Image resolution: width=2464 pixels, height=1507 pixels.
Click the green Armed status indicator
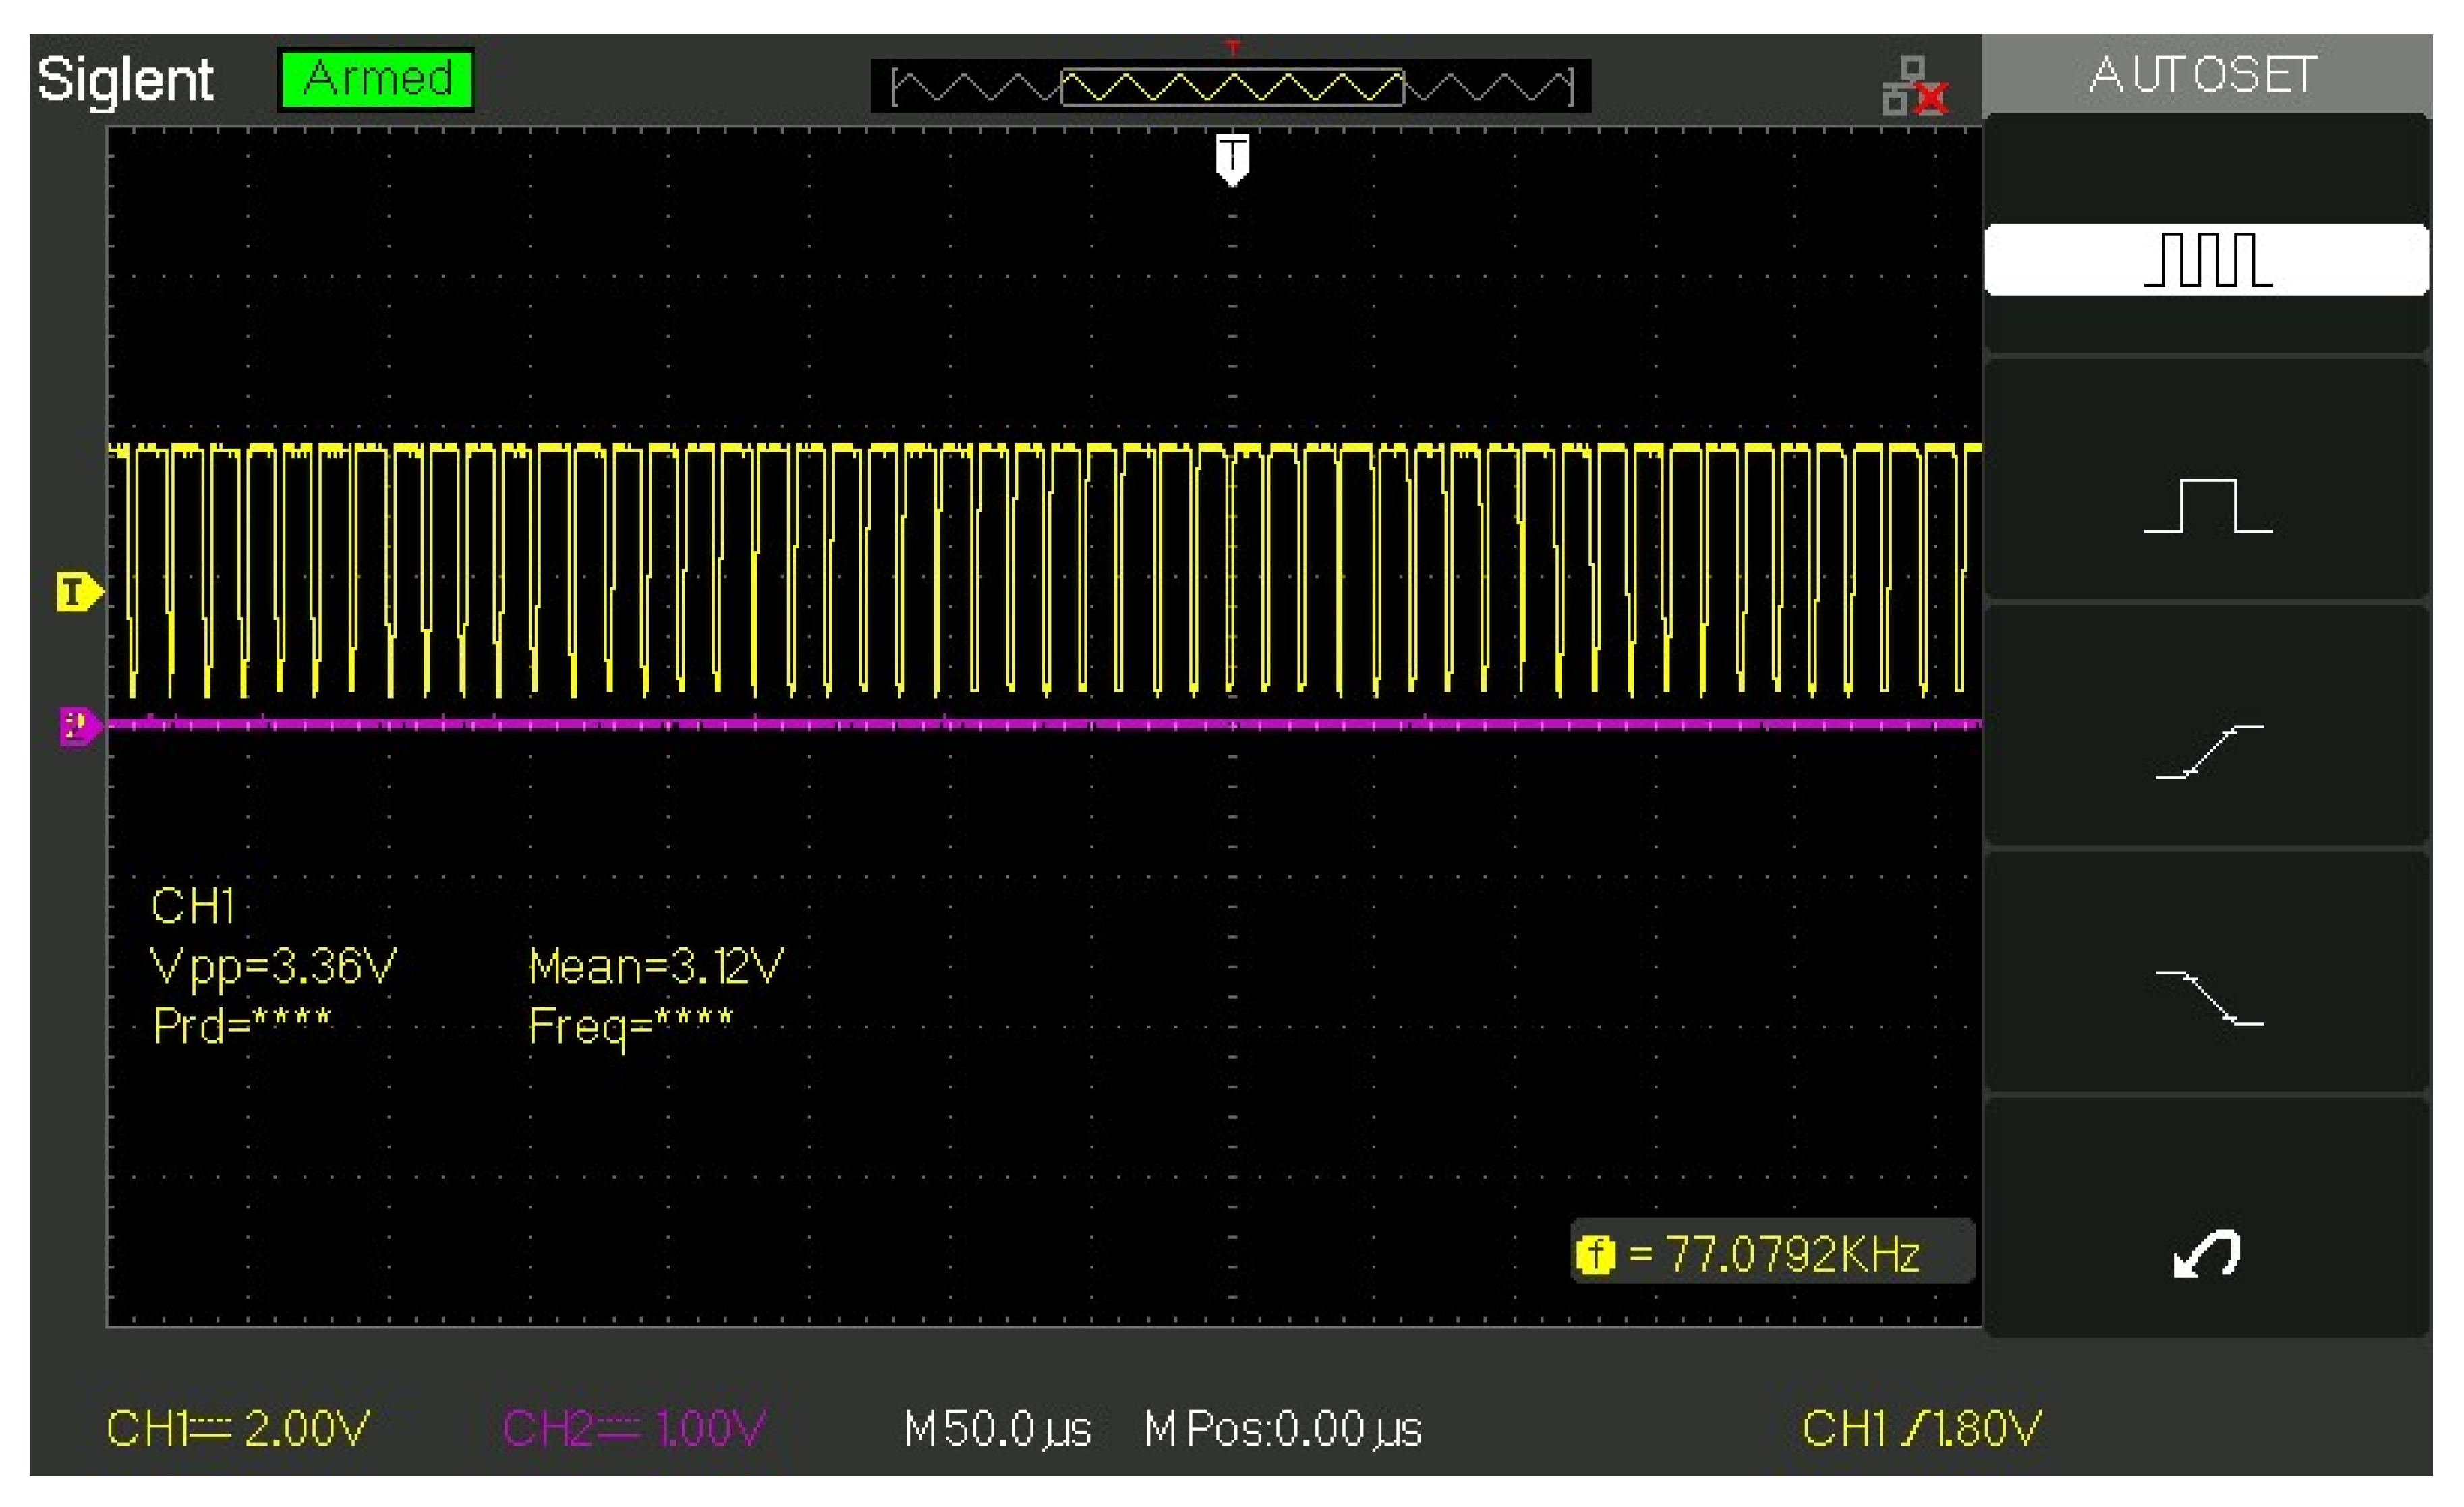(x=375, y=79)
